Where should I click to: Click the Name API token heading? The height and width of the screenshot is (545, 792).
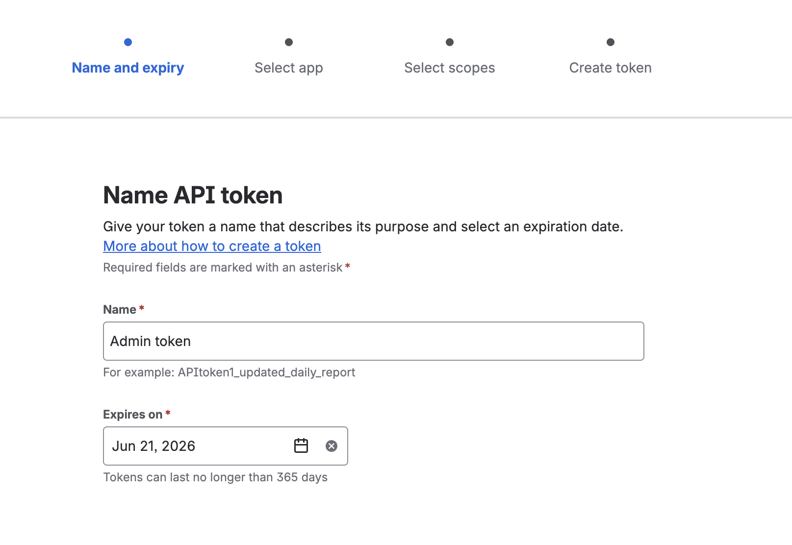click(193, 195)
